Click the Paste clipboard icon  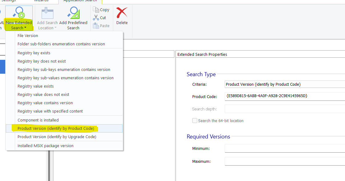coord(96,26)
